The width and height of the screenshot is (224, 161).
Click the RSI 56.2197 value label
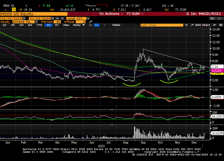coord(217,117)
